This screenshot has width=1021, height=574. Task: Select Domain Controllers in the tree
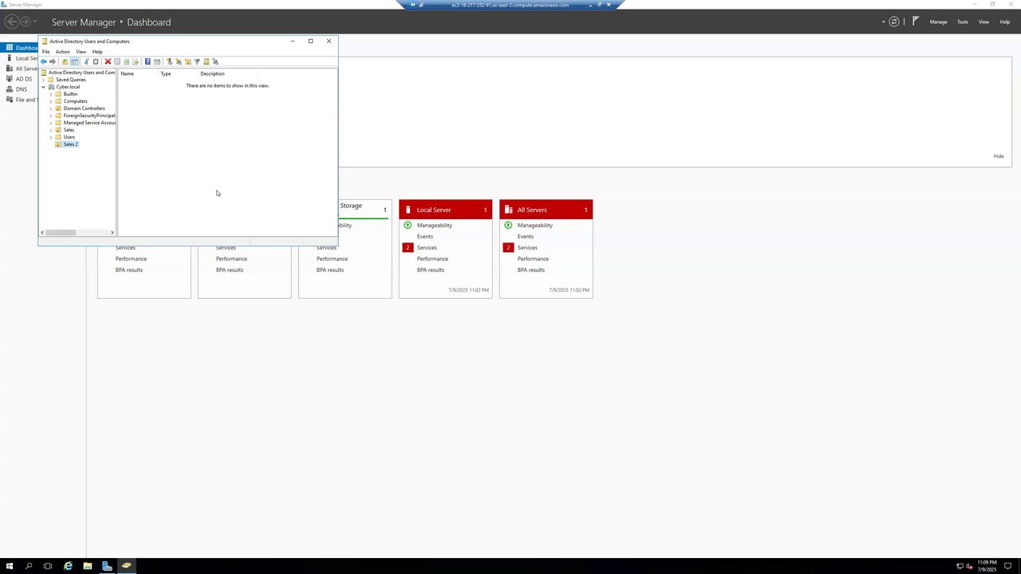[85, 108]
